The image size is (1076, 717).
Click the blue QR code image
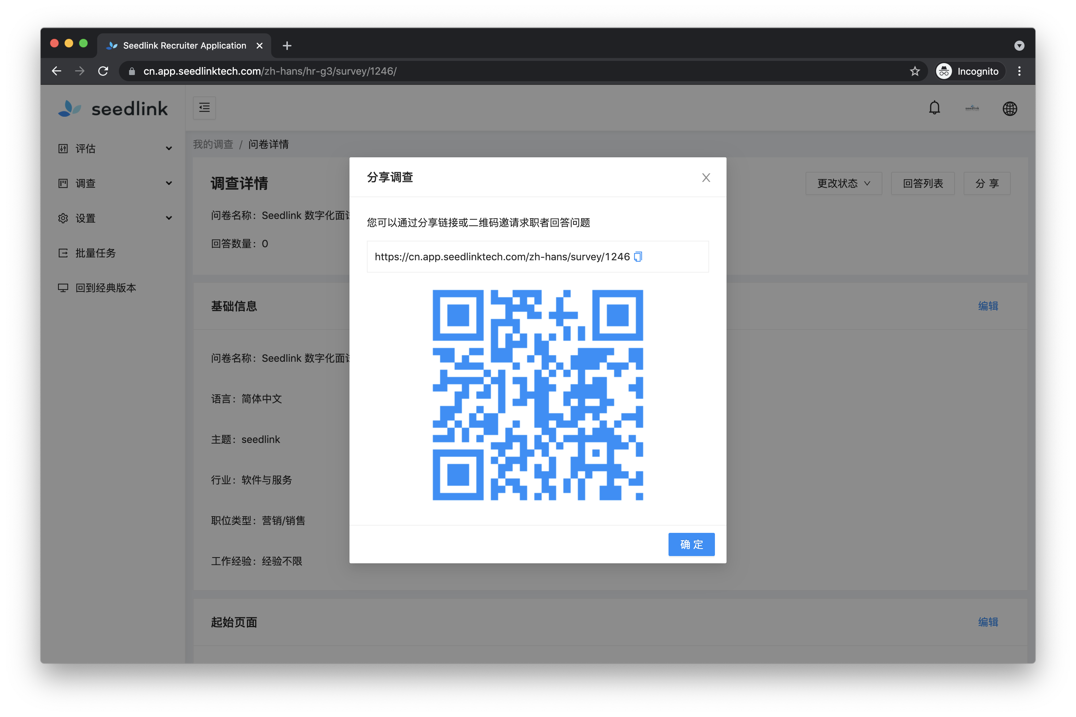pyautogui.click(x=537, y=395)
